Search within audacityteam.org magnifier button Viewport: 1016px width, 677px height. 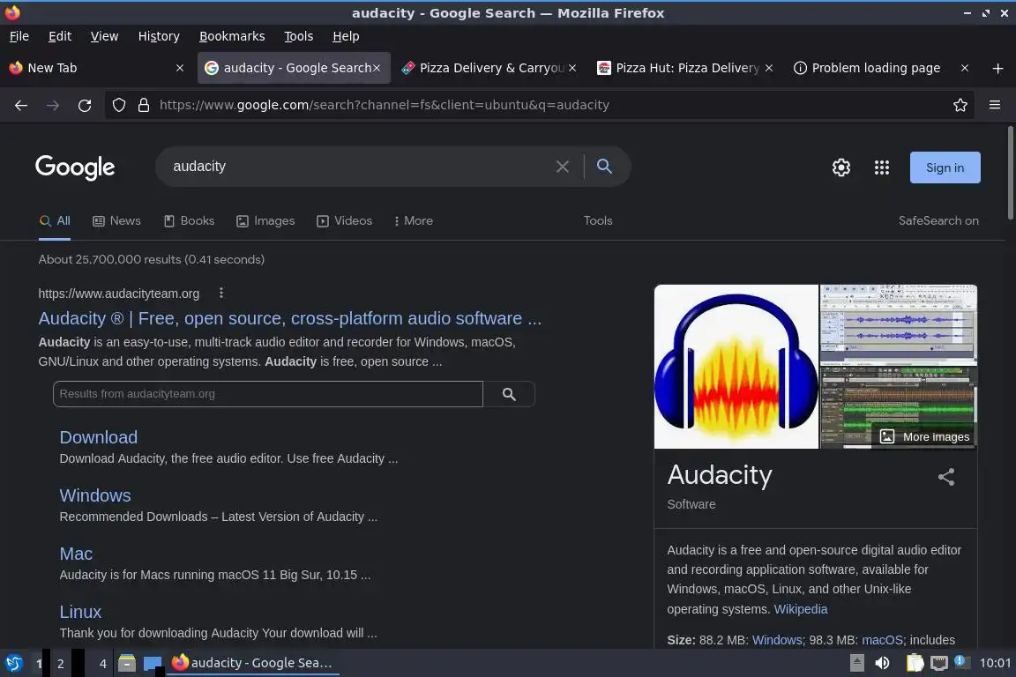click(x=509, y=394)
